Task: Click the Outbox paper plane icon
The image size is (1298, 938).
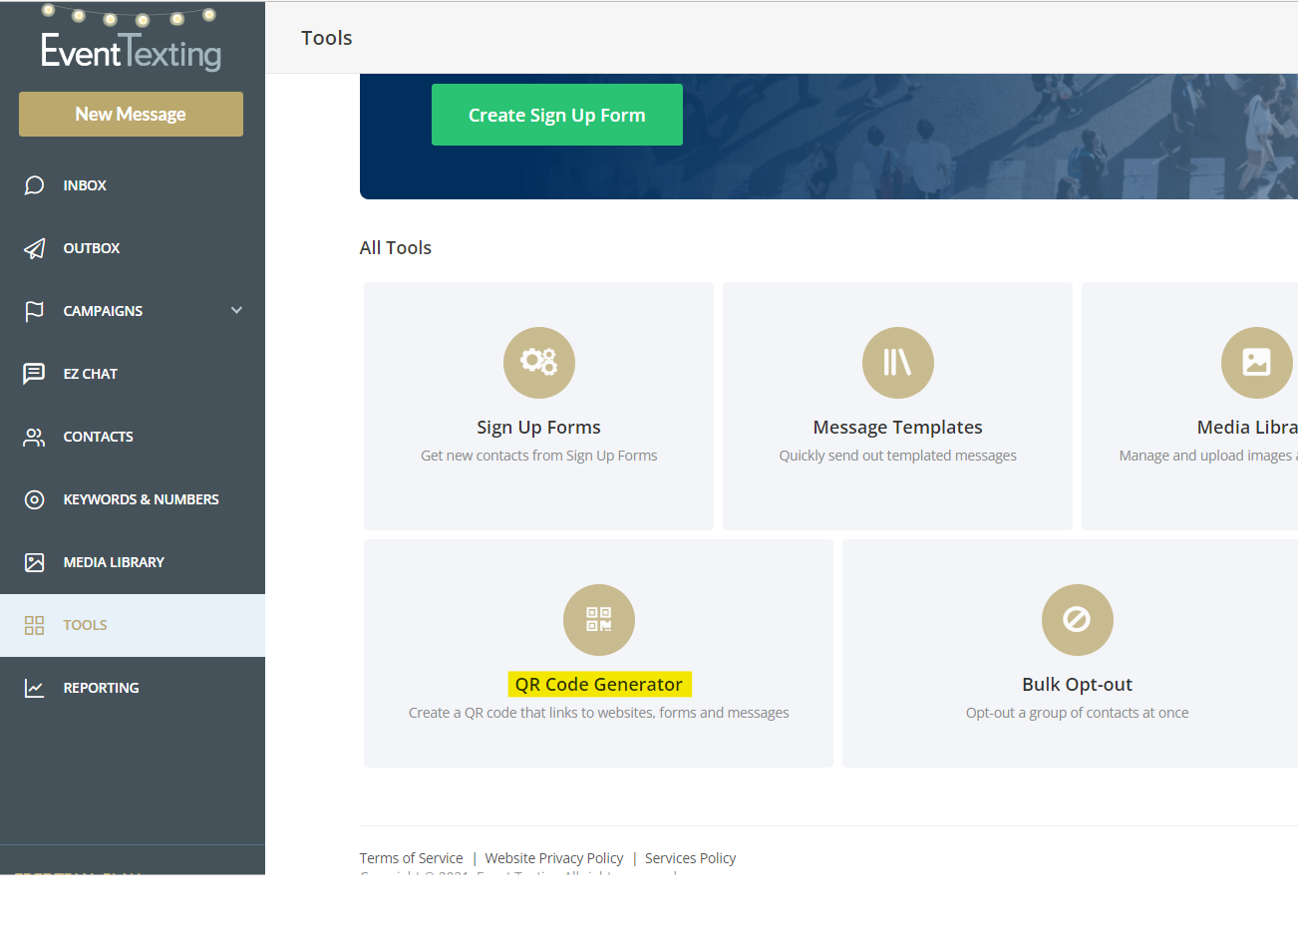Action: [x=34, y=248]
